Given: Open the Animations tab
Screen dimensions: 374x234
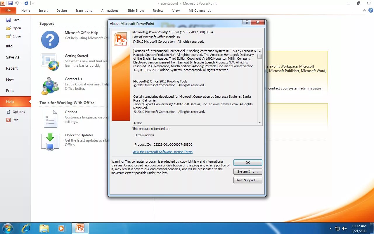Looking at the screenshot, I should [110, 11].
